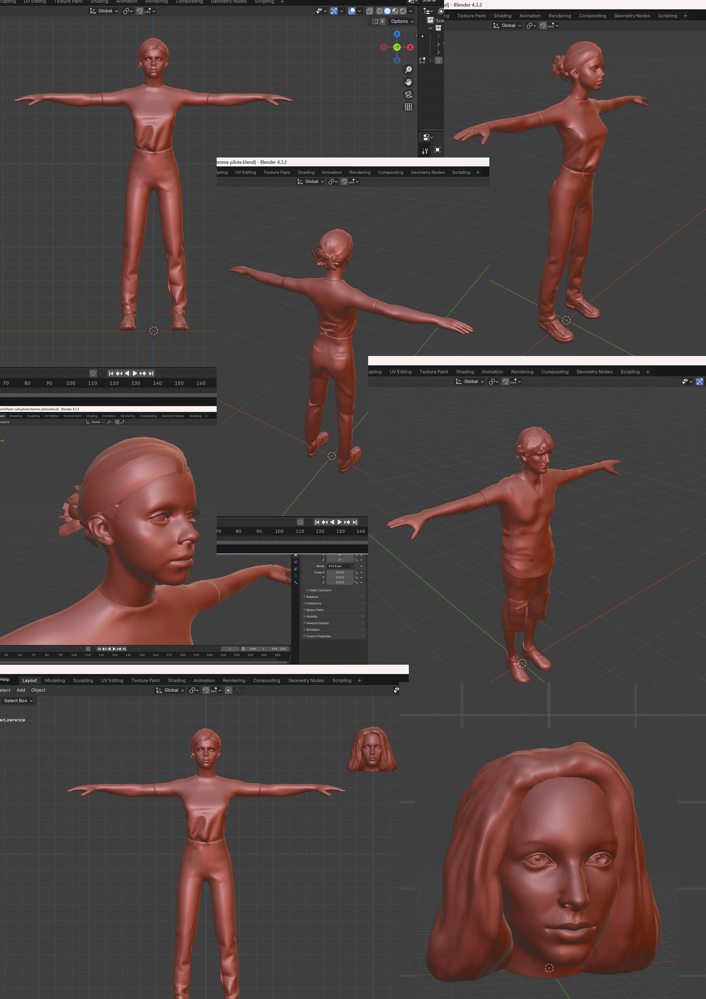Open Options dropdown in top-left viewport
The image size is (706, 999).
(402, 21)
